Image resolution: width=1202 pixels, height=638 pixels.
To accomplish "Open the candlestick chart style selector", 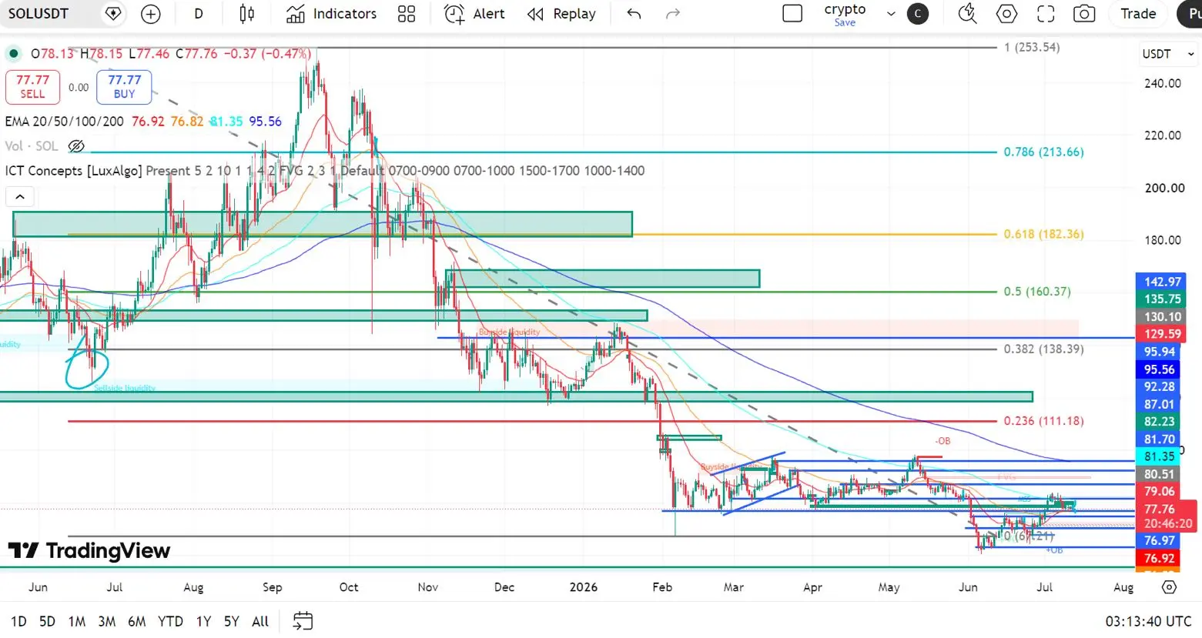I will point(247,14).
